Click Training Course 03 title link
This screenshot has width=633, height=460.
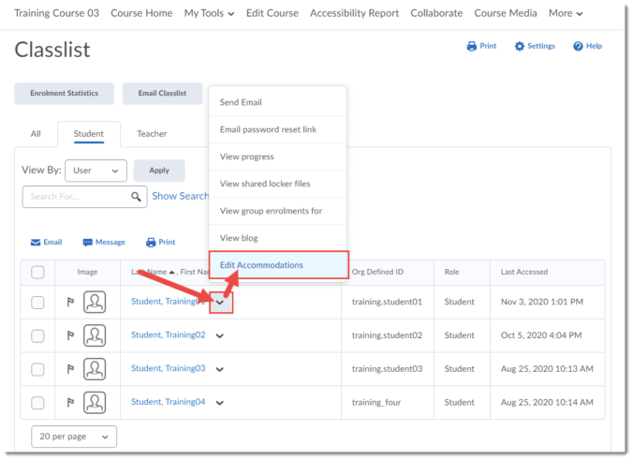click(56, 13)
